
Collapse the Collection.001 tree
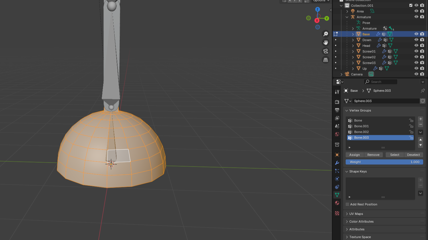pos(341,5)
